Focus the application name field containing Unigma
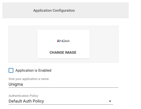Image resolution: width=141 pixels, height=109 pixels. pyautogui.click(x=63, y=84)
